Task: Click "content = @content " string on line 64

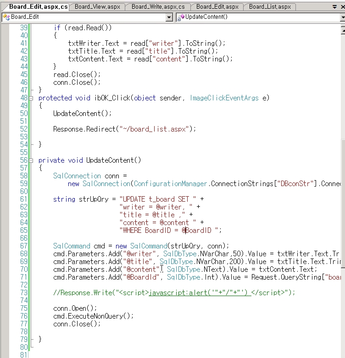Action: click(158, 222)
